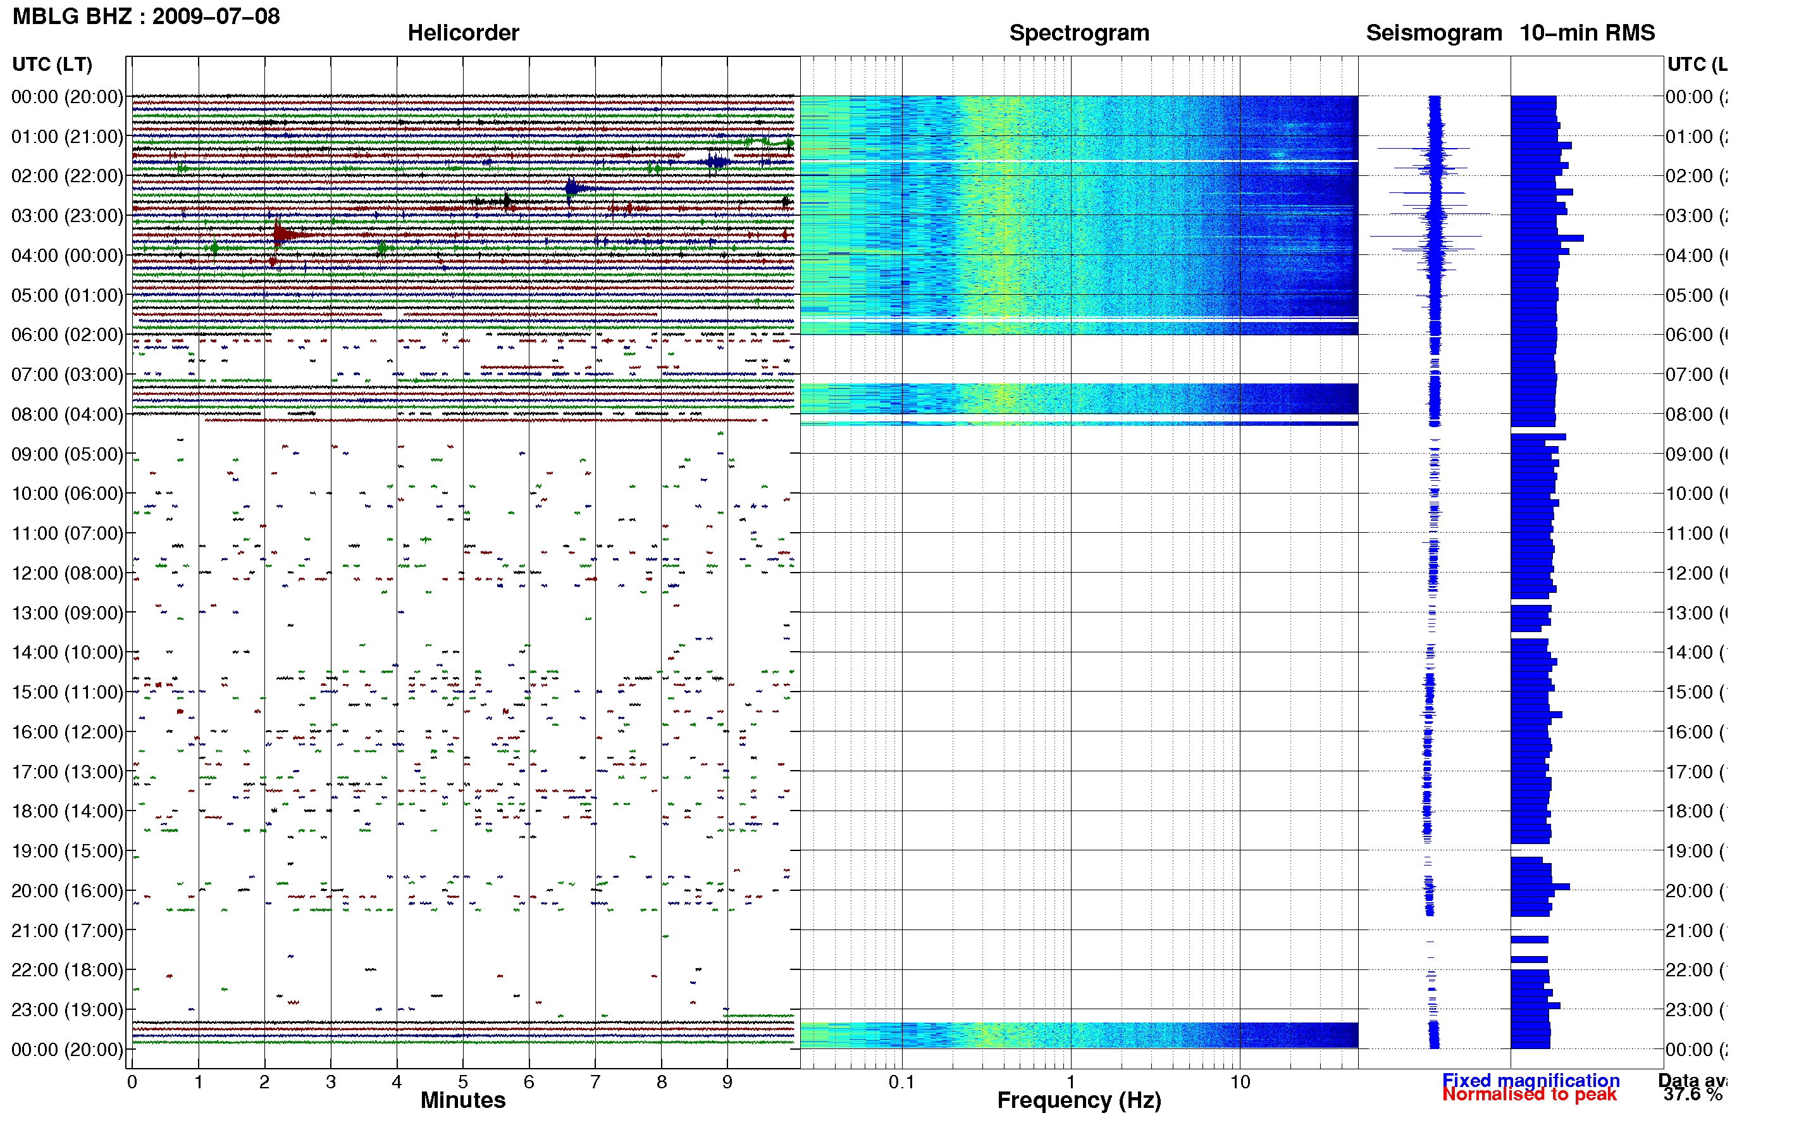Select the Spectrogram panel heading
This screenshot has height=1125, width=1799.
click(1079, 33)
